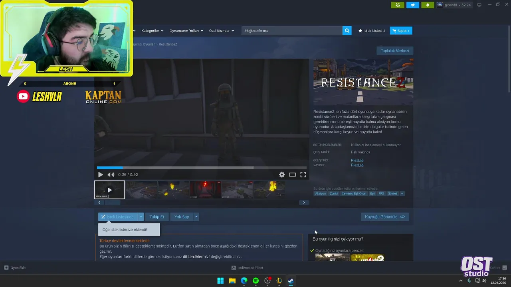Select the red-lit corridor screenshot thumbnail
511x287 pixels.
(205, 190)
